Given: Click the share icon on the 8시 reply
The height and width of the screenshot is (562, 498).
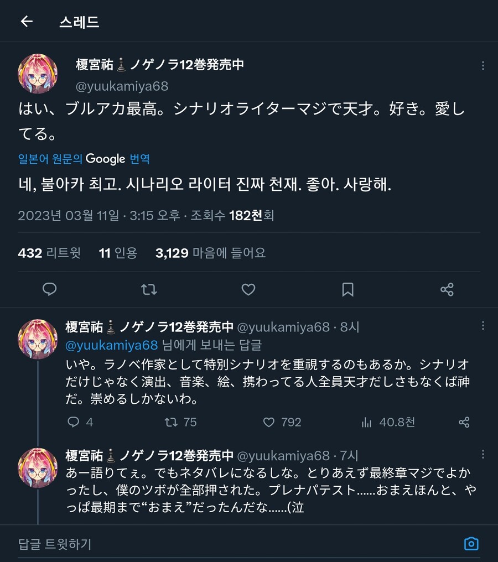Looking at the screenshot, I should click(464, 422).
